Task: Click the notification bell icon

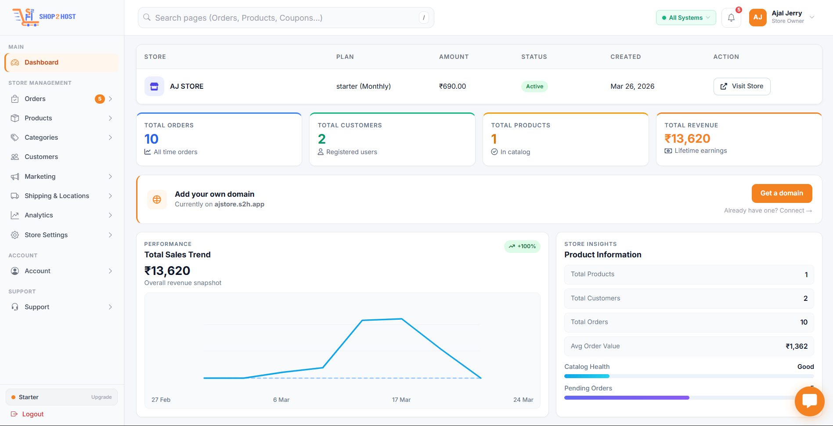Action: tap(731, 18)
